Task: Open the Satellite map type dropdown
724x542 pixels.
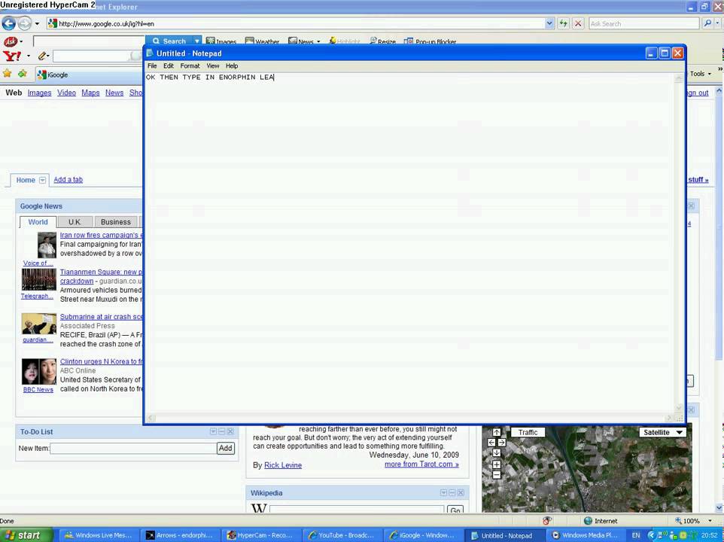Action: pos(663,433)
